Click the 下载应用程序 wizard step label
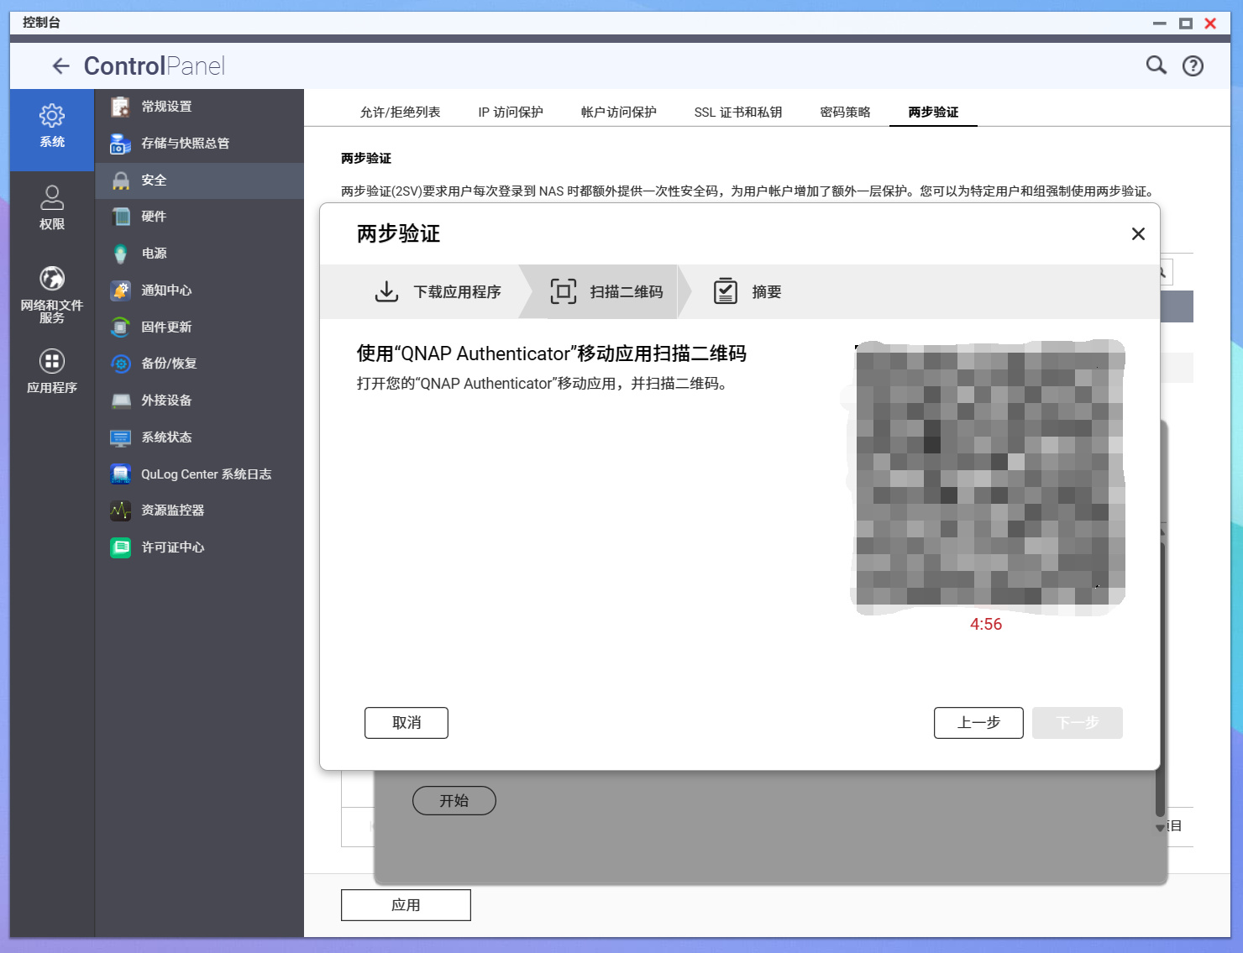 pyautogui.click(x=457, y=292)
